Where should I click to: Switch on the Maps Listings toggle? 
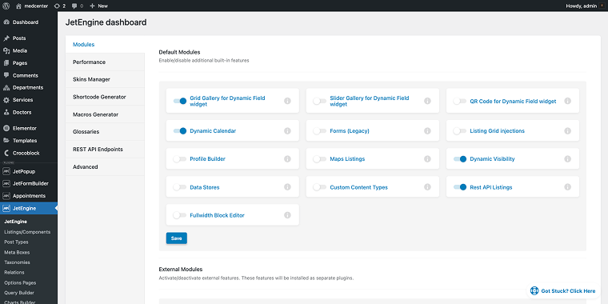[x=319, y=159]
